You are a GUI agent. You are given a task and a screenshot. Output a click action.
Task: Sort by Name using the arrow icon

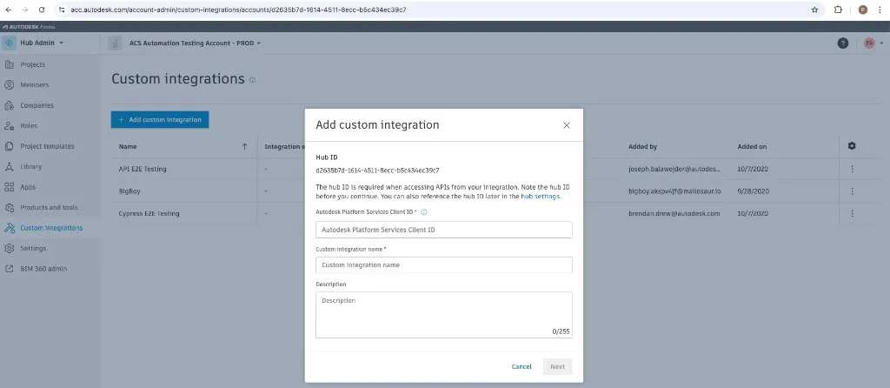(x=244, y=146)
